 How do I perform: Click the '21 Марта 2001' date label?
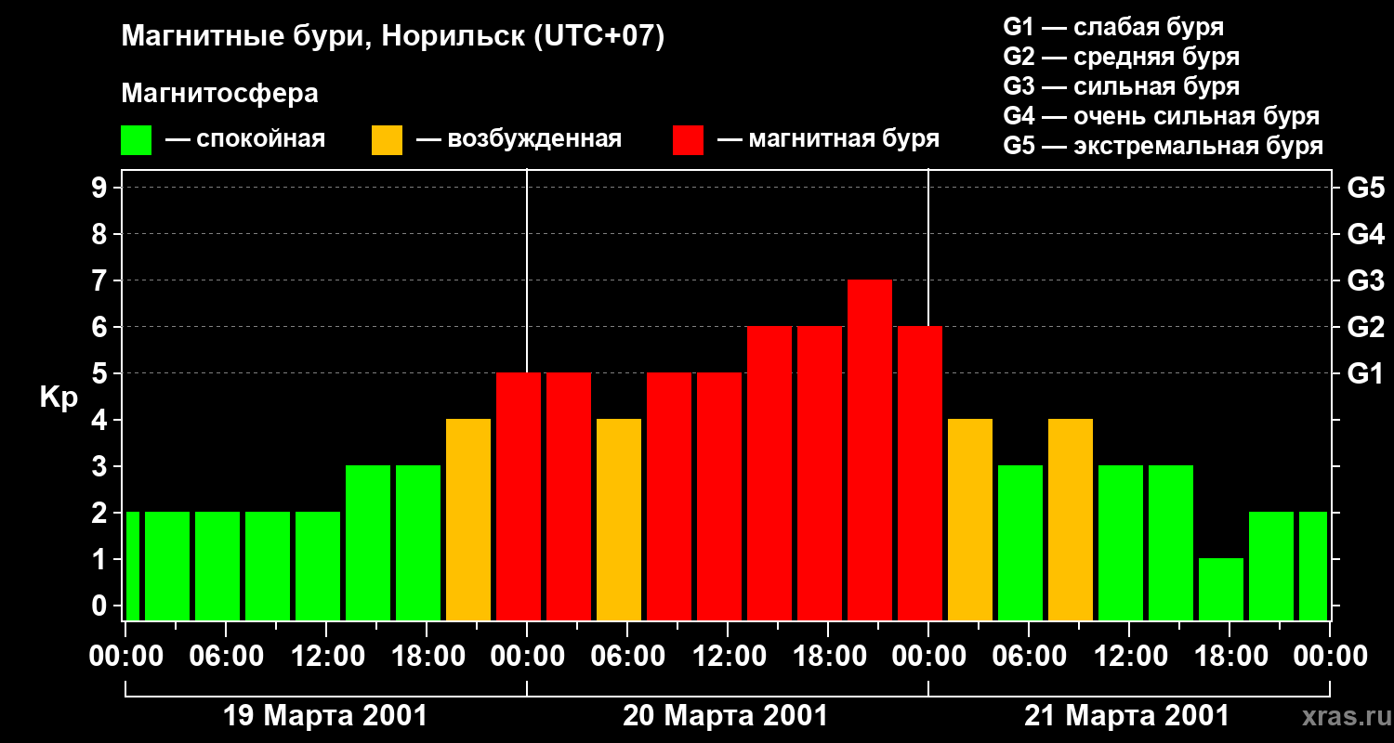[x=1126, y=716]
